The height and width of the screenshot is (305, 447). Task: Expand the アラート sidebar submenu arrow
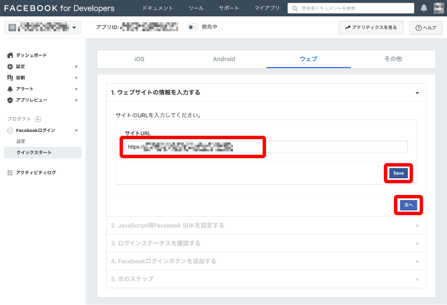[x=76, y=89]
